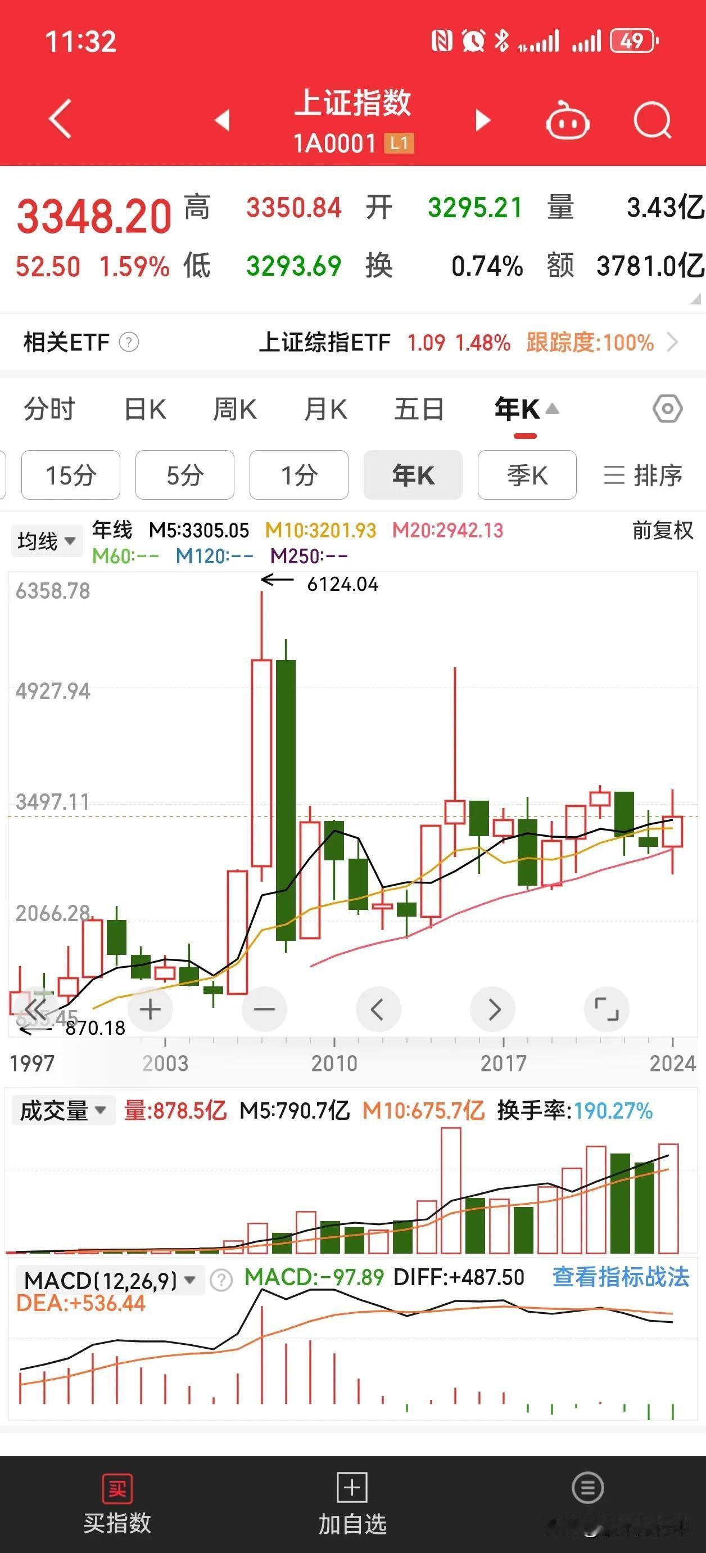Switch to the 五日 tab
Image resolution: width=706 pixels, height=1553 pixels.
pyautogui.click(x=419, y=410)
